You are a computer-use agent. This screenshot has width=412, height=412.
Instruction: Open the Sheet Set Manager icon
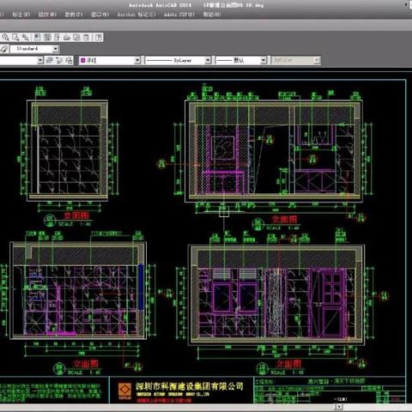tap(67, 37)
